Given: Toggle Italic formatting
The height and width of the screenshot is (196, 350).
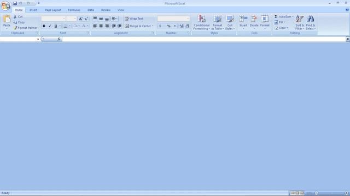Looking at the screenshot, I should (50, 26).
